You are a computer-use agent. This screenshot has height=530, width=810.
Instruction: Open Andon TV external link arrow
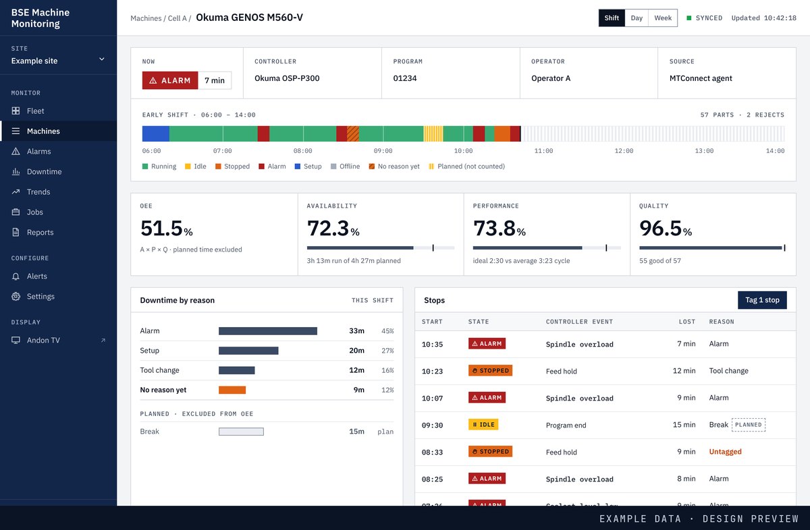point(103,341)
